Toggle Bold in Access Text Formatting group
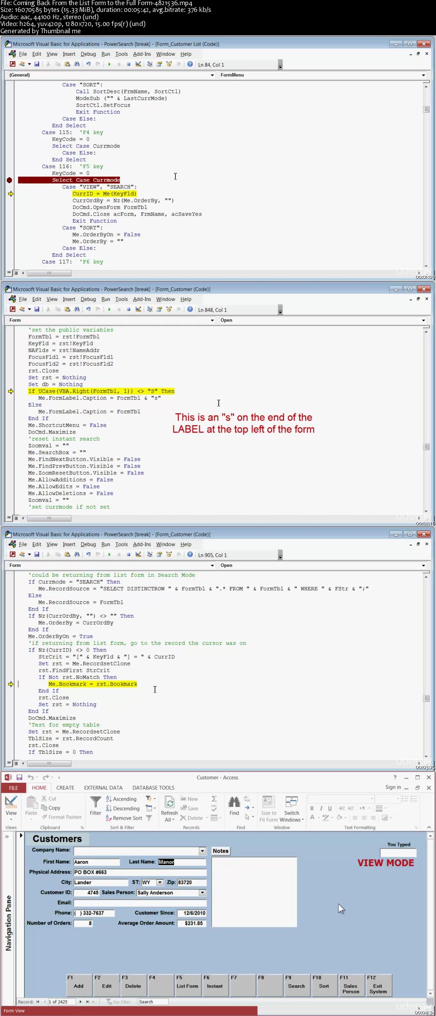Screen dimensions: 436x1016 [x=312, y=808]
